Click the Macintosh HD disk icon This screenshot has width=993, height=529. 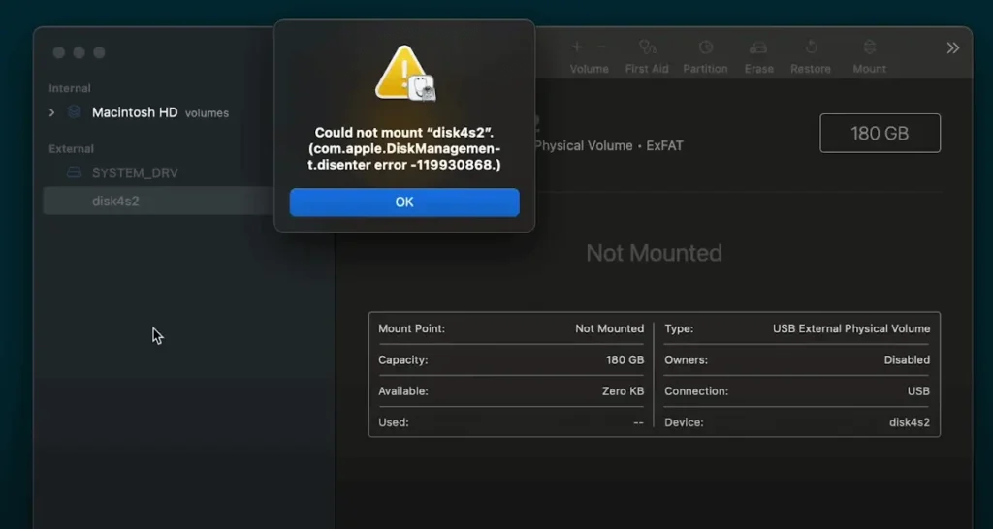coord(74,112)
